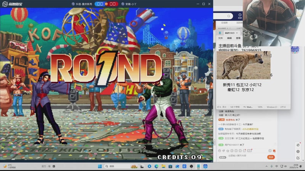Switch to the 在线榜 tab
The image size is (305, 171).
224,23
